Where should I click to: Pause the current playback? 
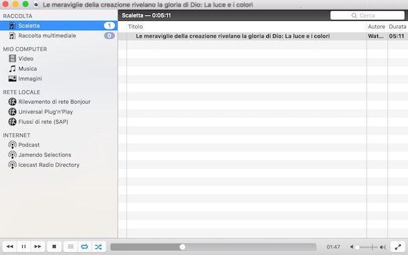point(23,246)
